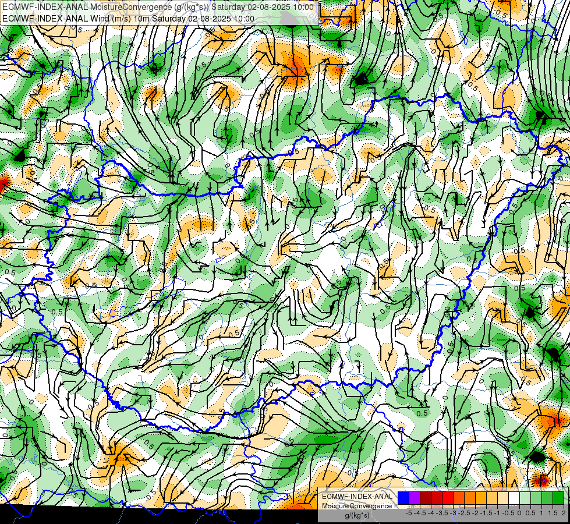Click the darkest green swatch between 1.5 and 2
The height and width of the screenshot is (524, 570).
(x=558, y=498)
